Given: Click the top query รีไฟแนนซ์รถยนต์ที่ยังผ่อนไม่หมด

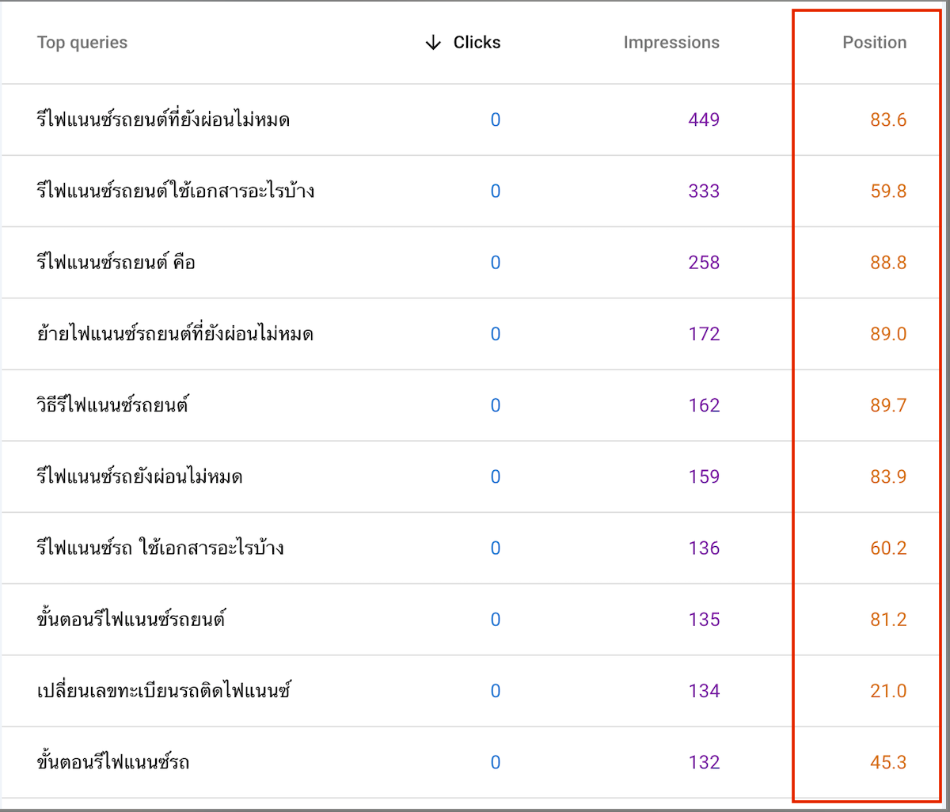Looking at the screenshot, I should point(162,119).
